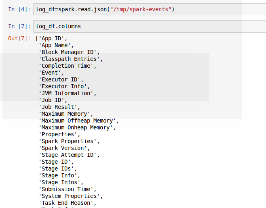Select the 'In [4]:' cell prompt
This screenshot has height=208, width=266.
19,9
